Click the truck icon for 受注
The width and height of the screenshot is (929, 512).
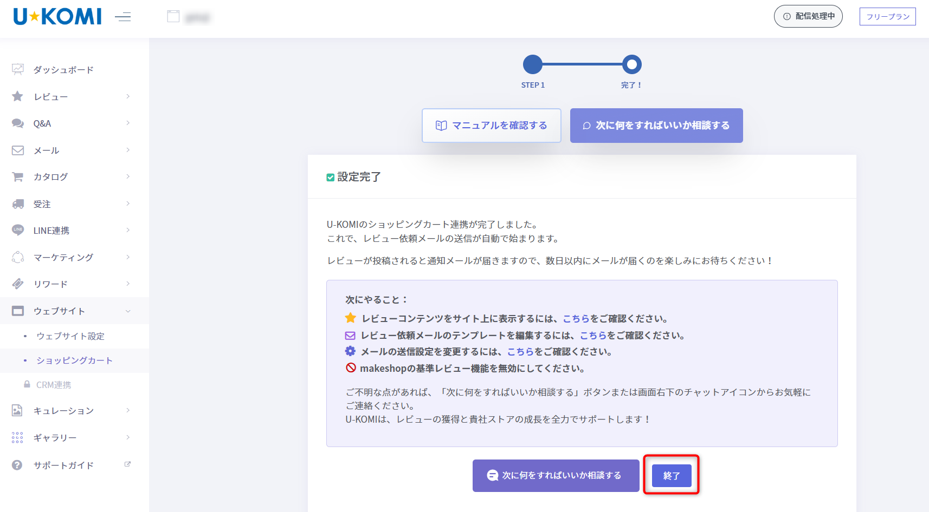click(17, 204)
